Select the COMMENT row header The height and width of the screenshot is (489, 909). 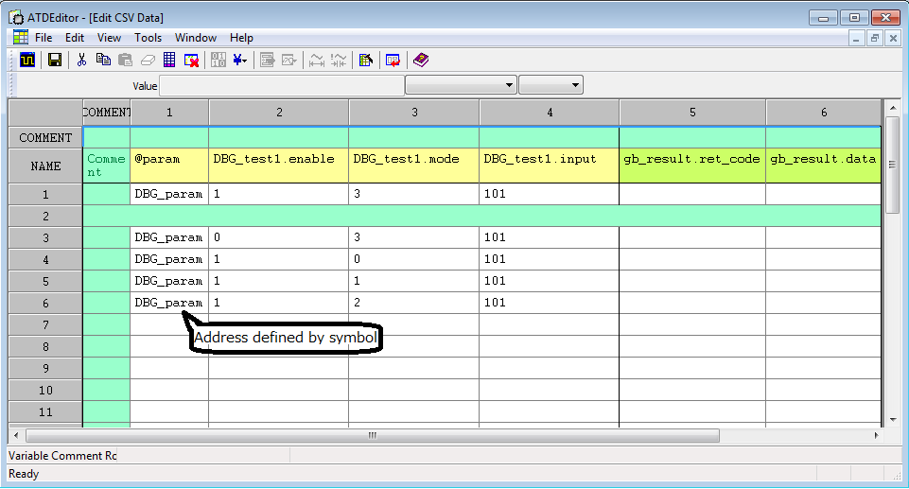coord(45,138)
